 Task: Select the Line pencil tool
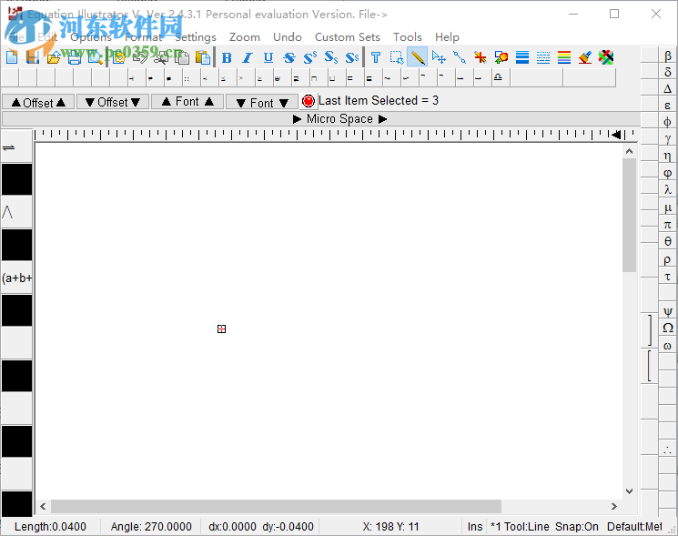pos(417,57)
